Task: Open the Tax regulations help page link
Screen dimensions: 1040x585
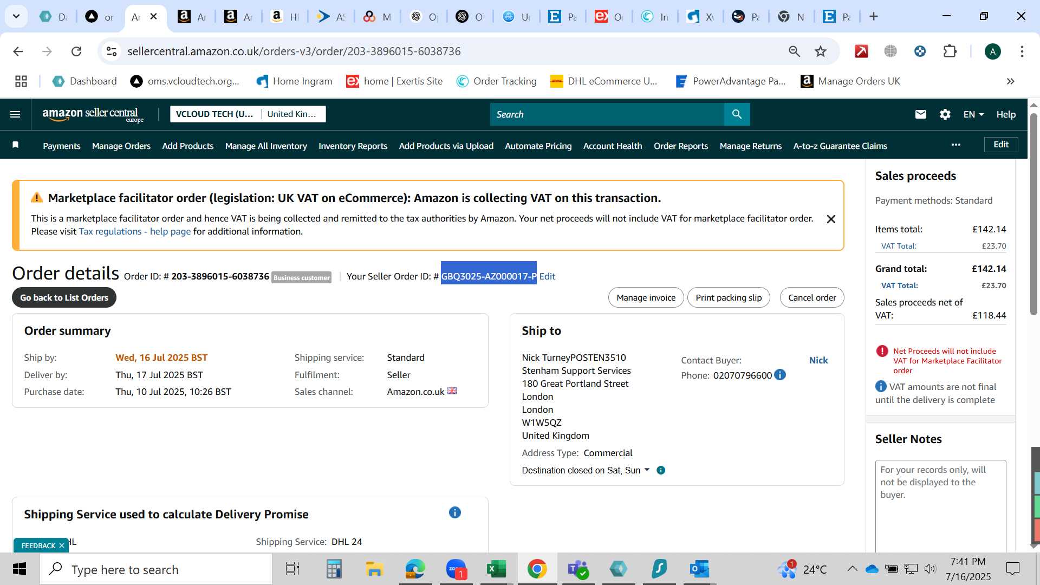Action: click(135, 231)
